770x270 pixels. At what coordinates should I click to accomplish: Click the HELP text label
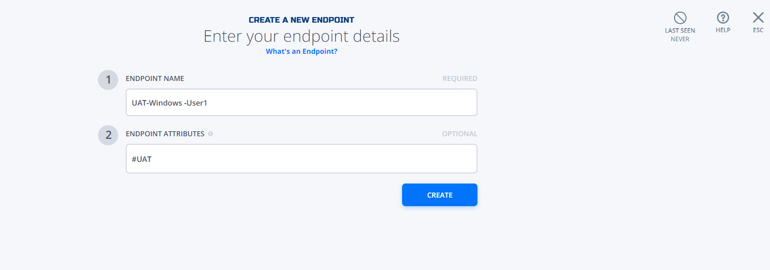723,30
